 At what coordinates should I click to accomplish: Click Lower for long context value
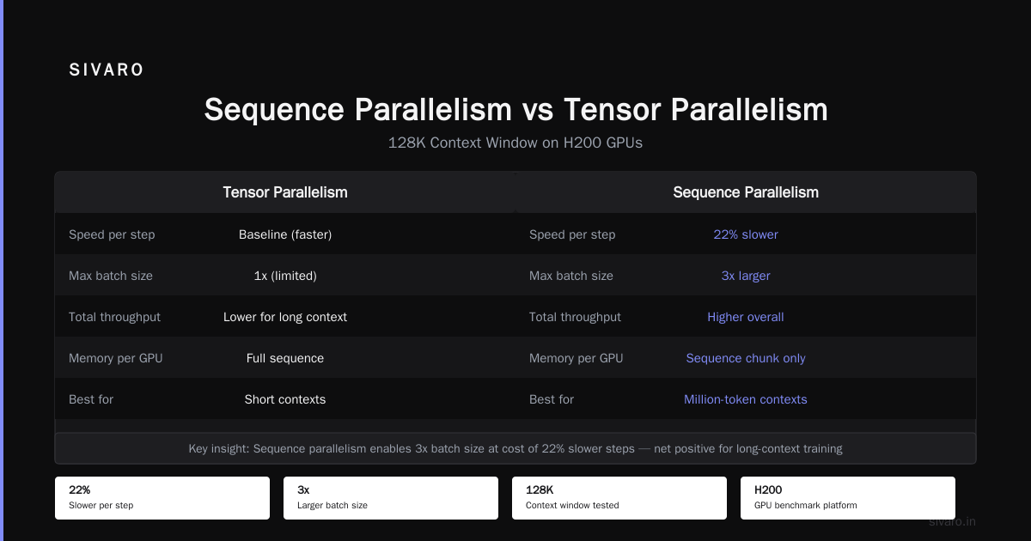coord(285,317)
